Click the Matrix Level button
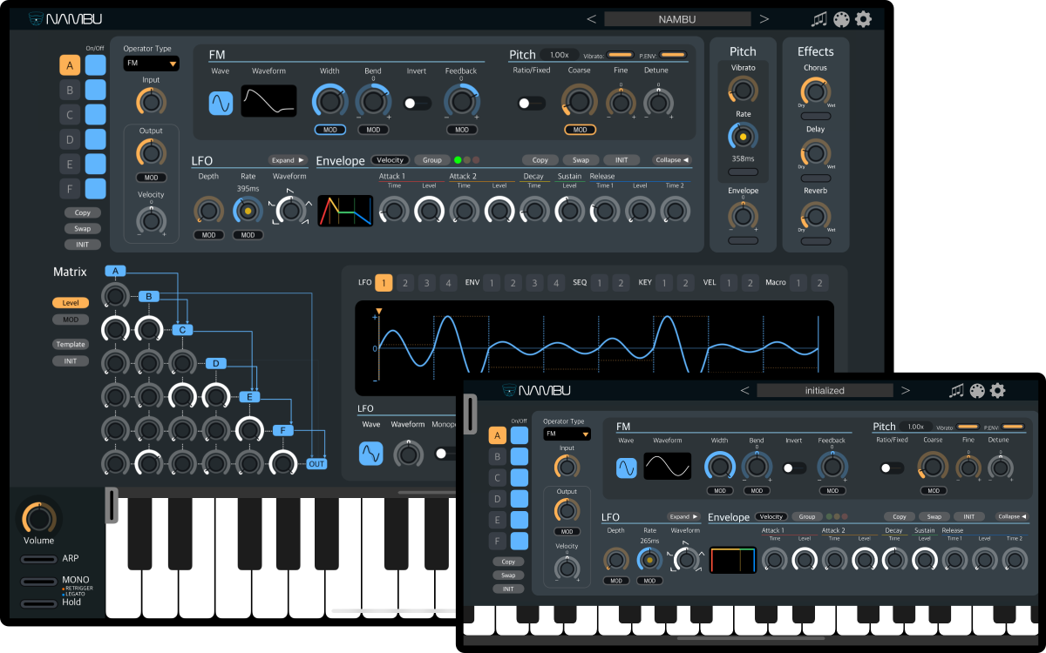Image resolution: width=1046 pixels, height=653 pixels. [71, 303]
